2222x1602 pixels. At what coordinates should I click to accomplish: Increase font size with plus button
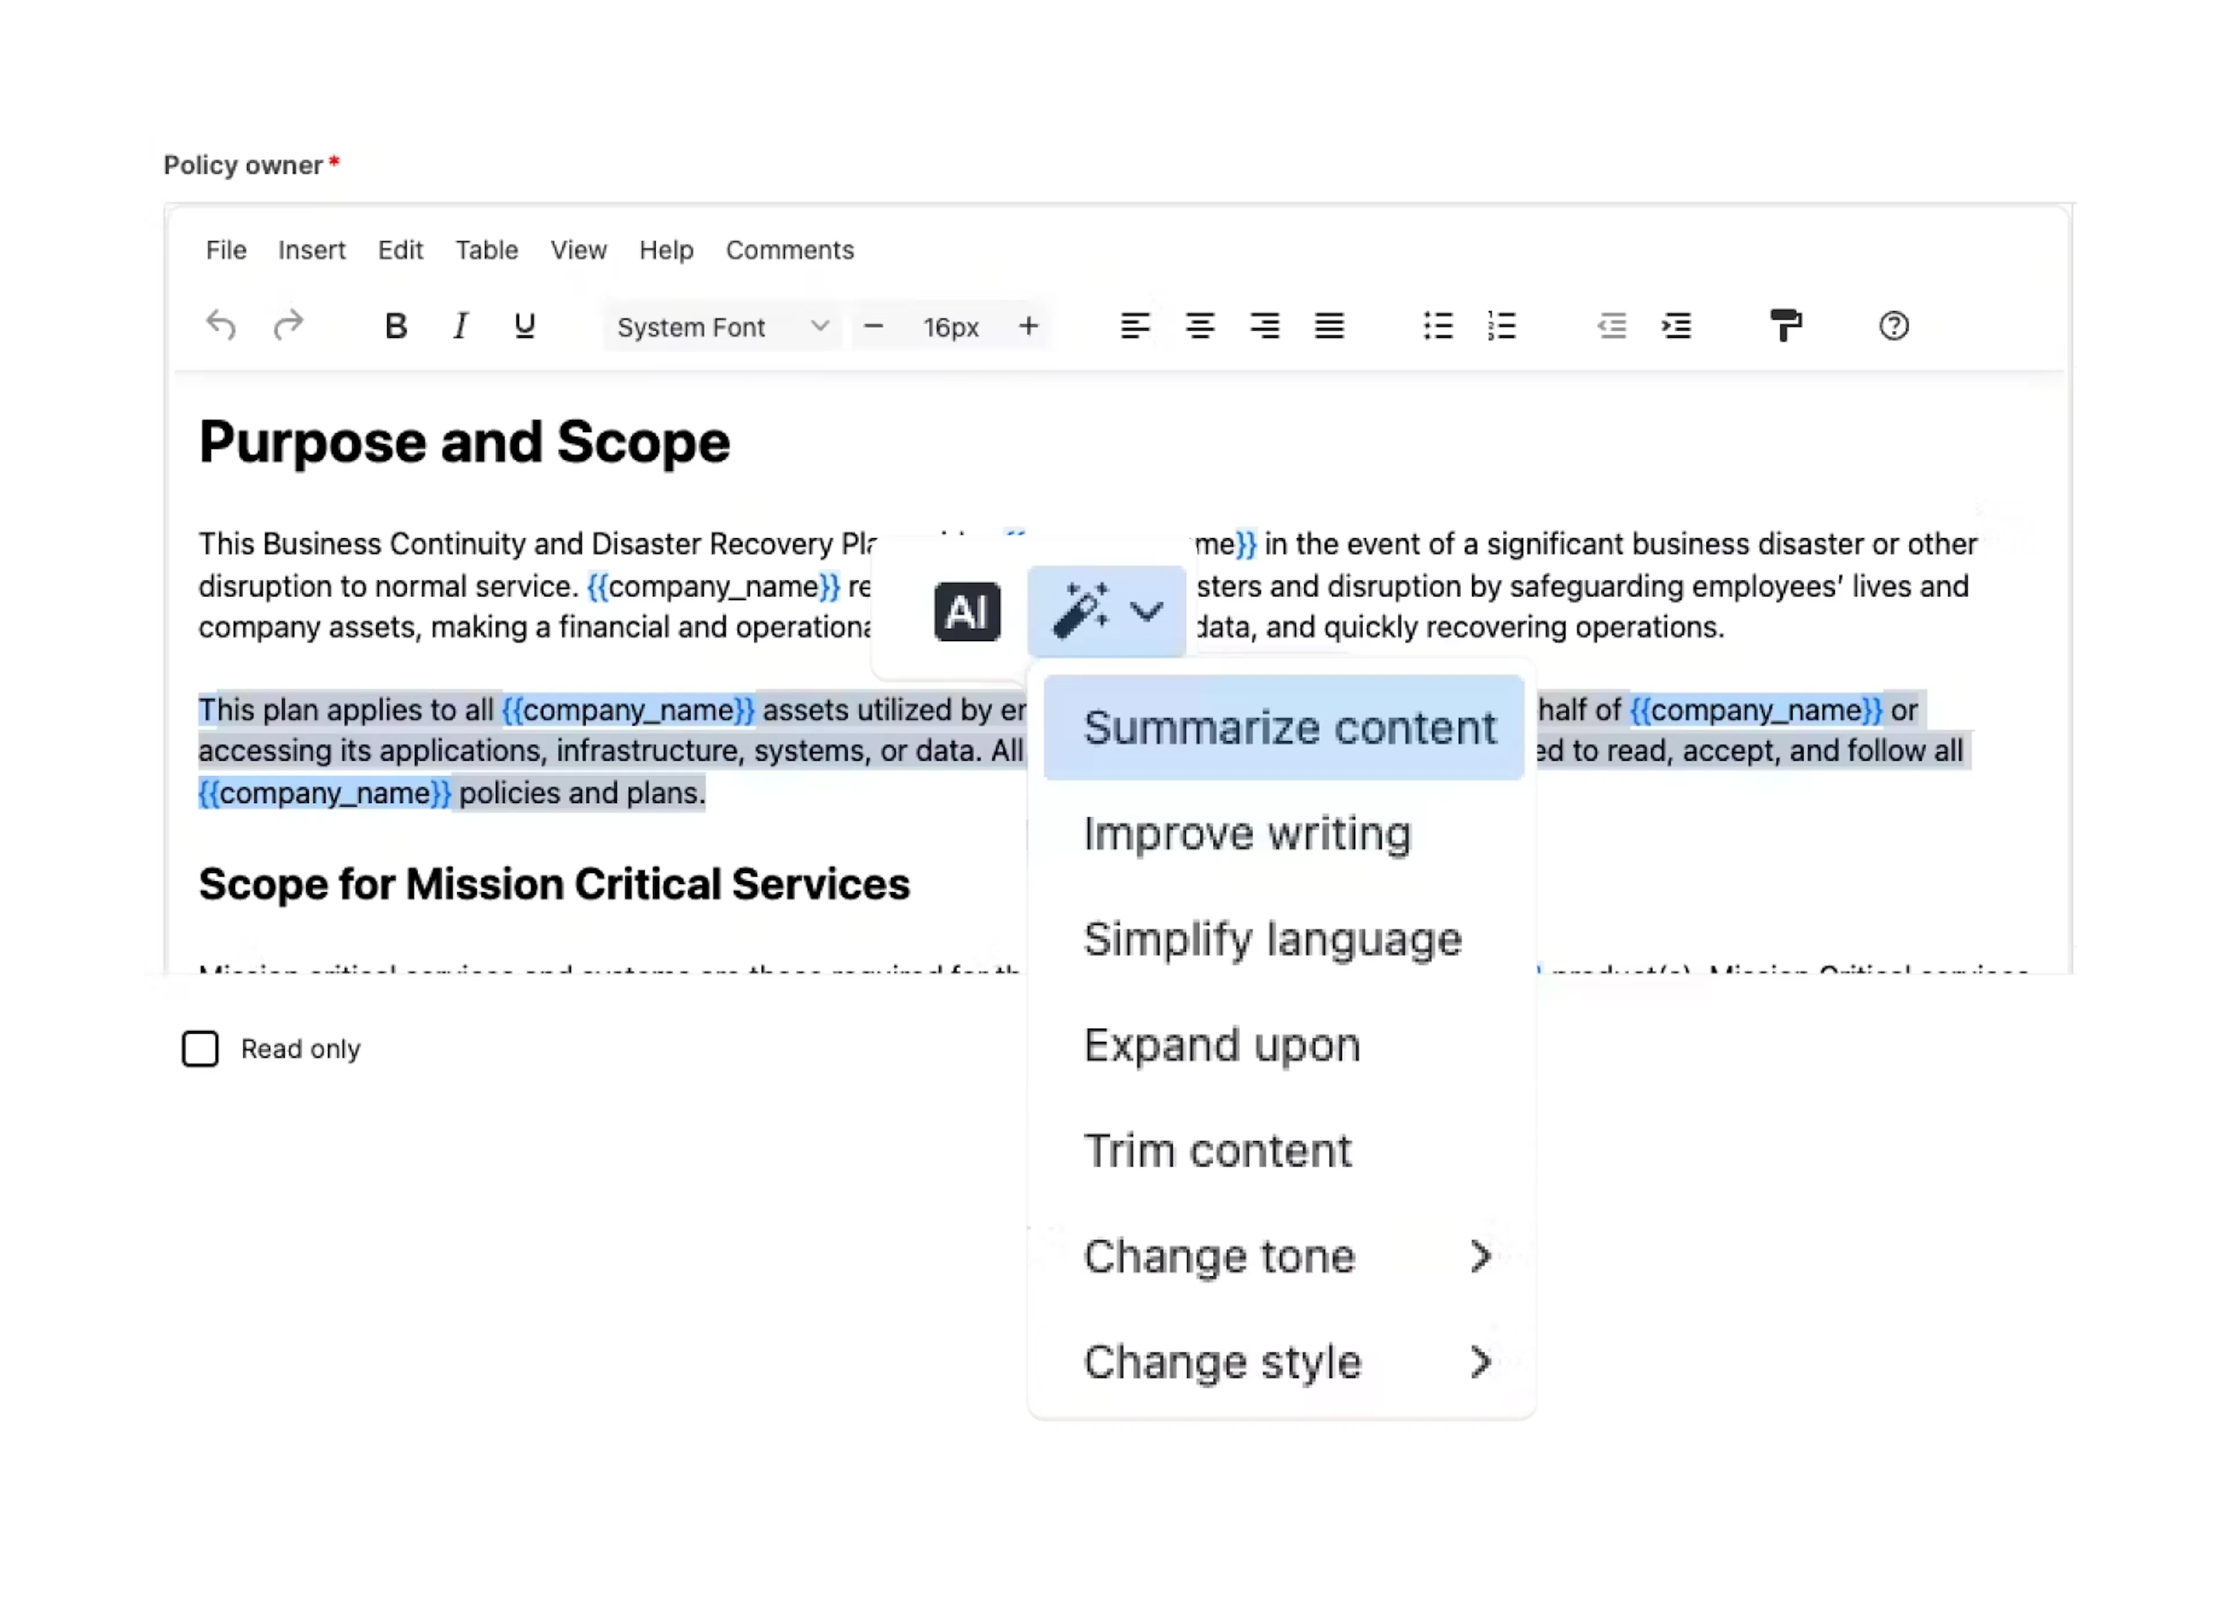pyautogui.click(x=1028, y=326)
